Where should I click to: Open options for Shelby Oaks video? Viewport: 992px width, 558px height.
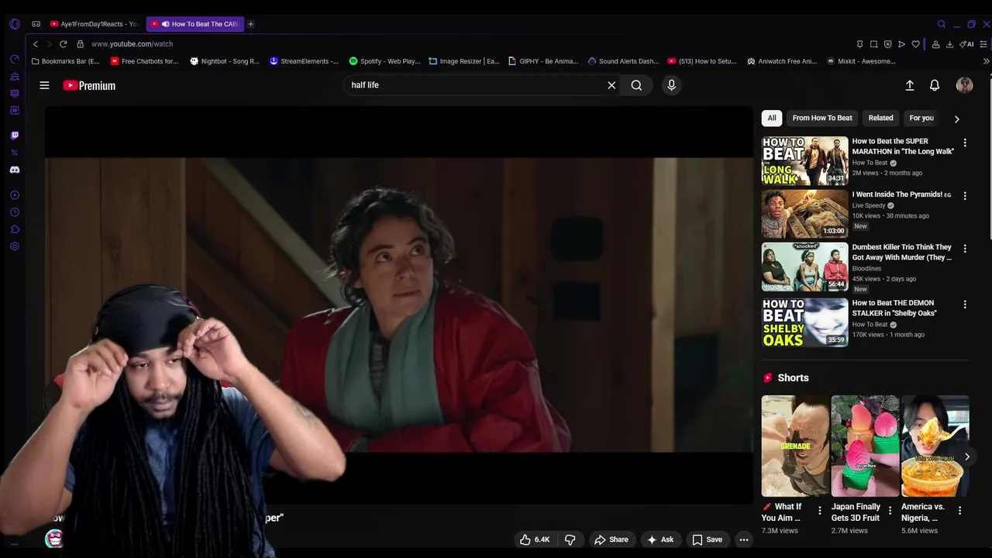(965, 305)
